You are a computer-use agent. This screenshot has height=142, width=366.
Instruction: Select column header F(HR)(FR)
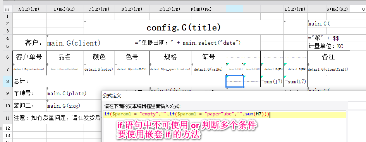tap(201, 9)
